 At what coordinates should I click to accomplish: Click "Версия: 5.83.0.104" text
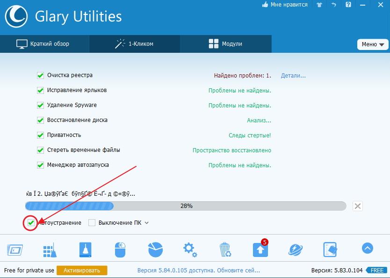click(337, 271)
